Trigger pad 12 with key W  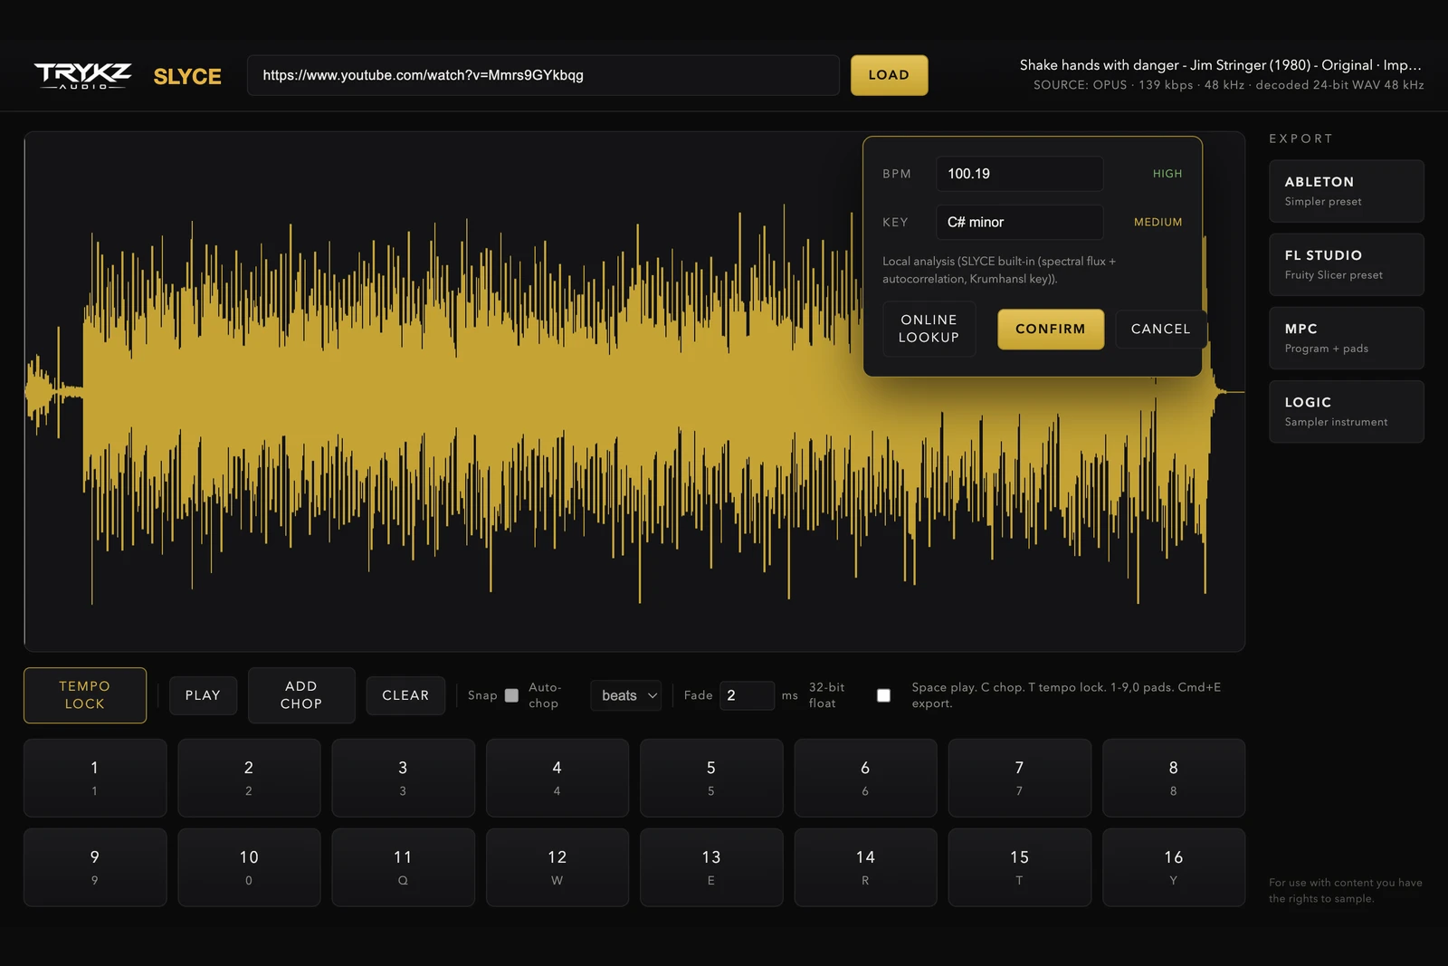click(557, 867)
